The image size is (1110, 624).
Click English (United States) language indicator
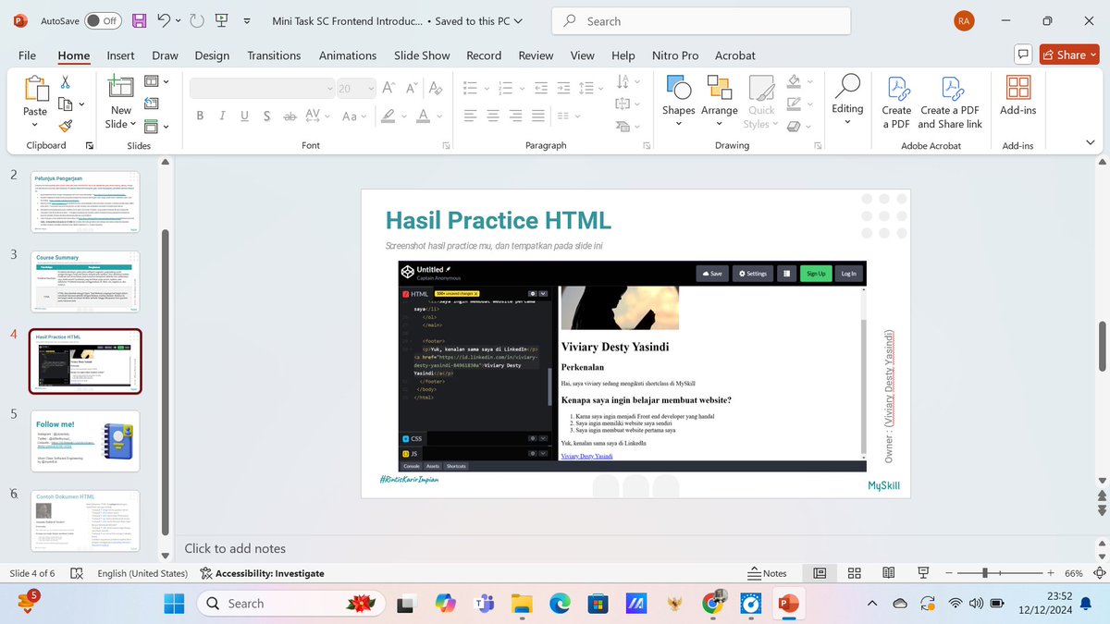tap(142, 573)
